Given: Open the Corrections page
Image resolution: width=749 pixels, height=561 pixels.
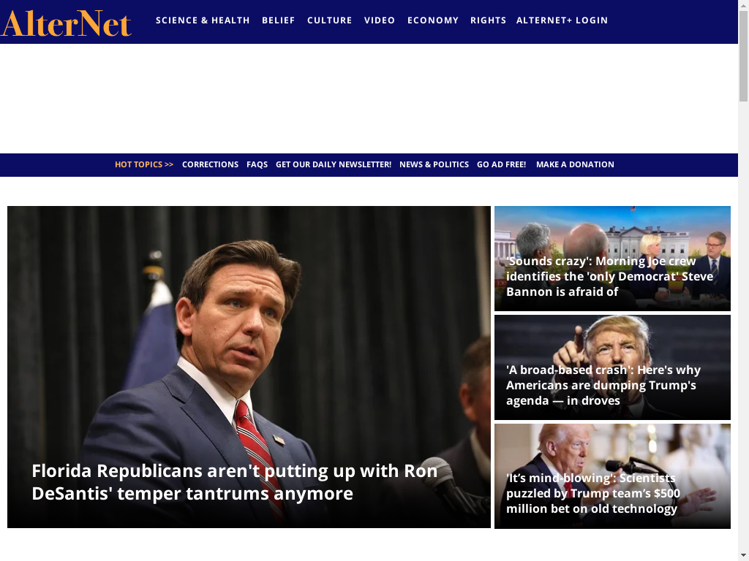Looking at the screenshot, I should pos(210,164).
